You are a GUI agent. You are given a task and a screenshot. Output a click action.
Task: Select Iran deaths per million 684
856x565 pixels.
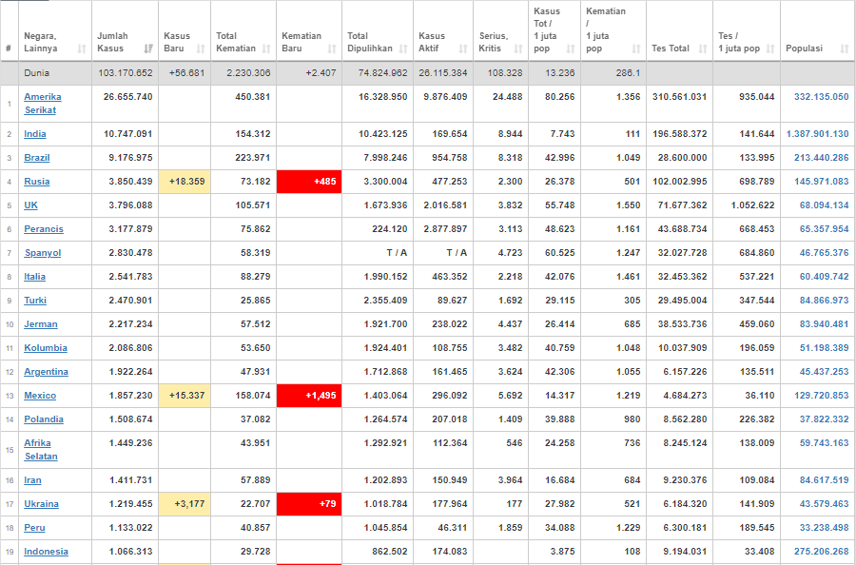(632, 479)
